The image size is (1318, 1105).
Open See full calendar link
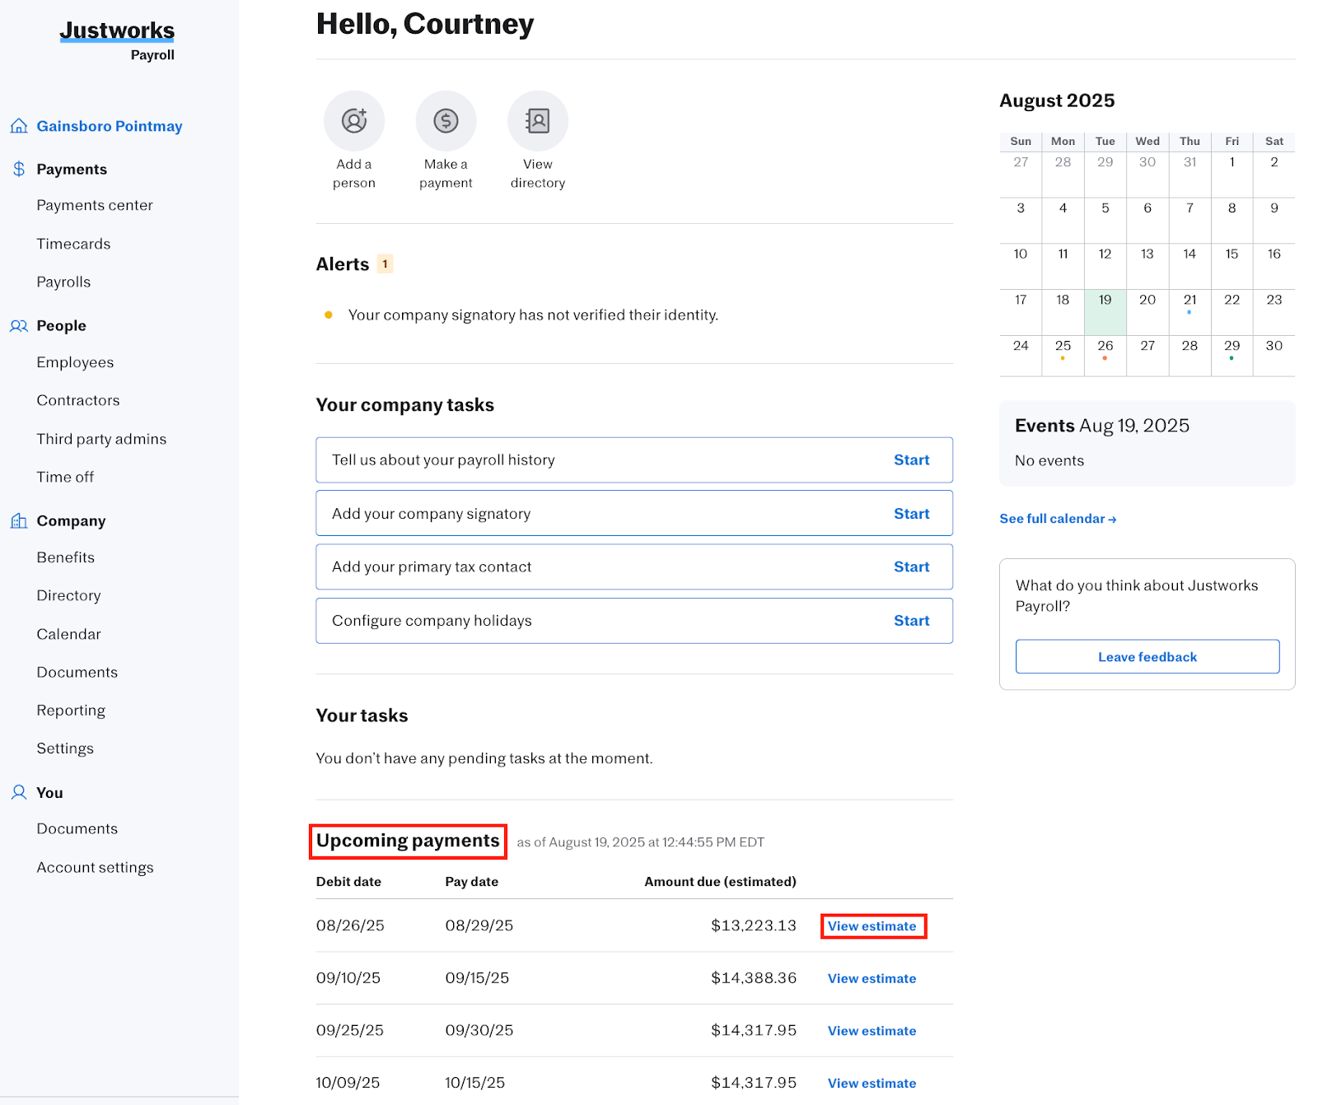click(x=1058, y=518)
